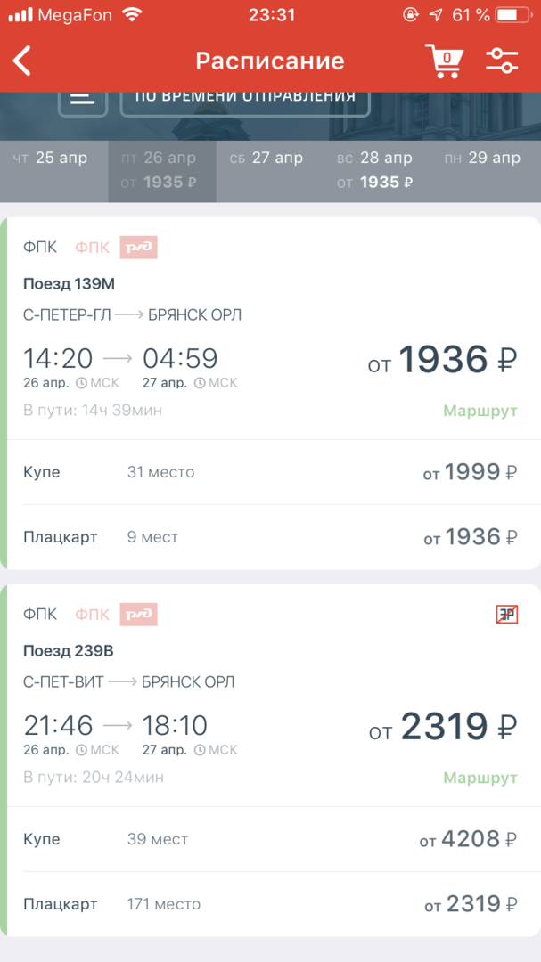View Маршрут for train 139М

pos(480,411)
